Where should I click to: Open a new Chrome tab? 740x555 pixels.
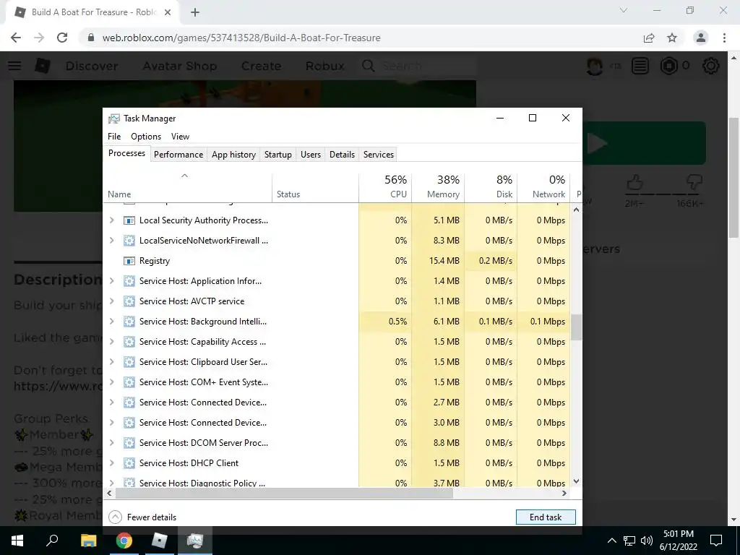195,12
